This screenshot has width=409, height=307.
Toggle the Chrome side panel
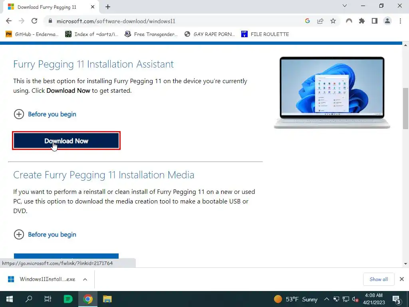point(375,21)
